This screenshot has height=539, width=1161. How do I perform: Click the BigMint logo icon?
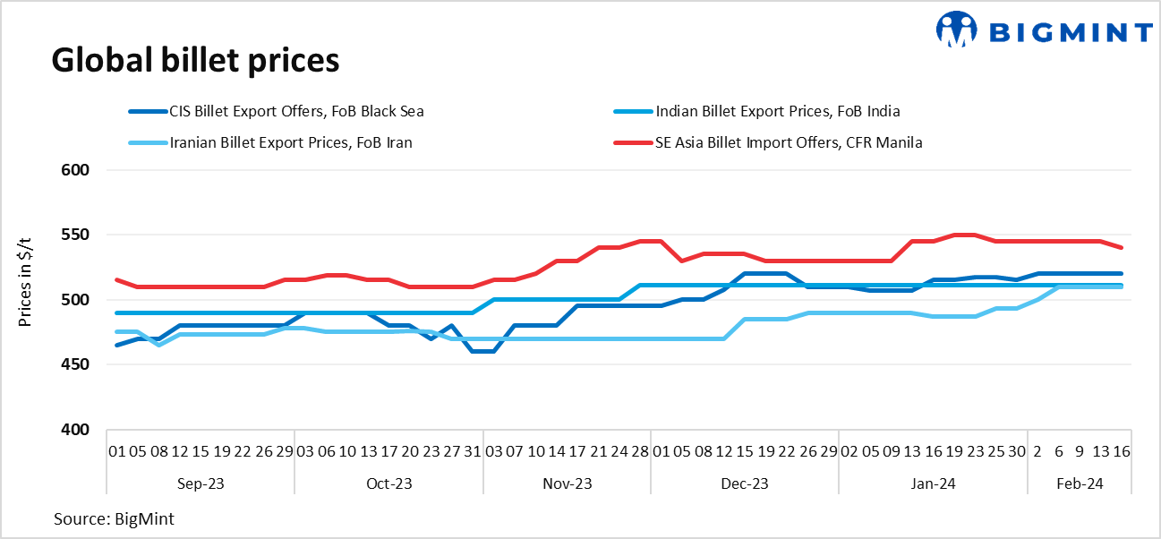(x=956, y=30)
